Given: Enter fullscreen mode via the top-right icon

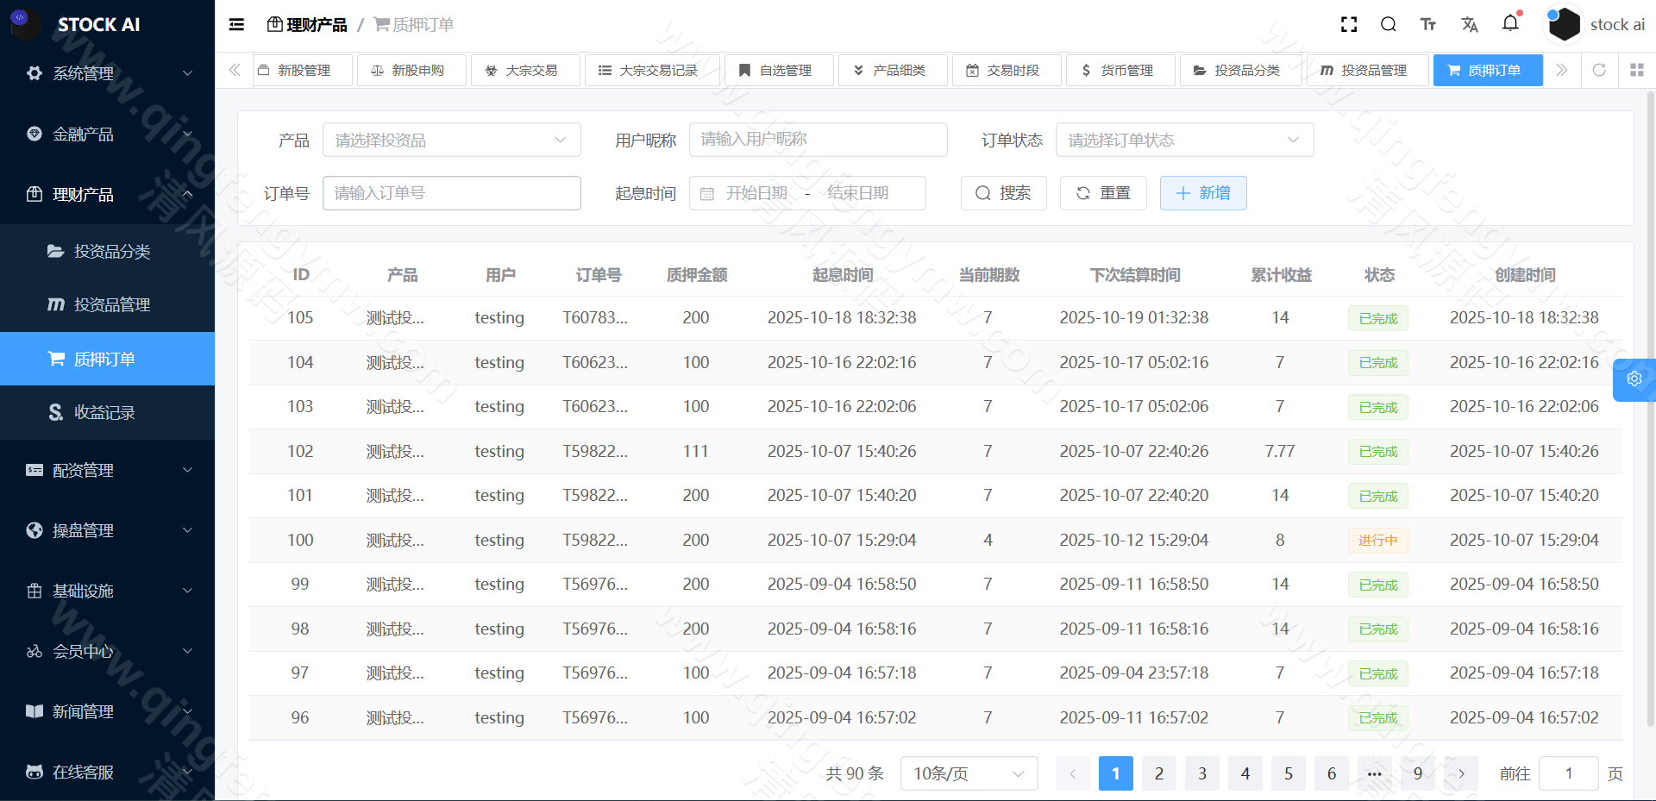Looking at the screenshot, I should [1348, 24].
